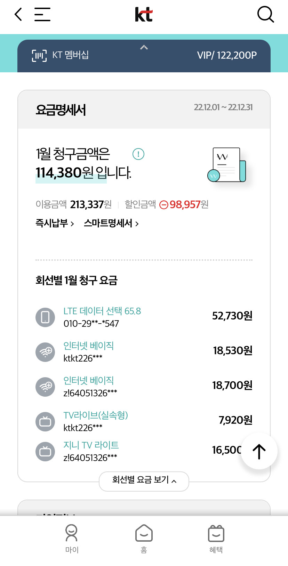Expand the membership bar with up chevron
The image size is (288, 566).
click(144, 47)
